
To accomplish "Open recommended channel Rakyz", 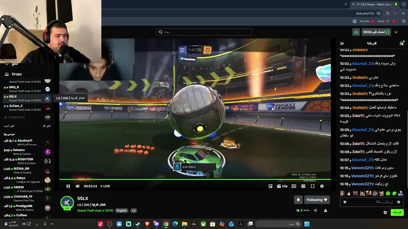I will [27, 180].
